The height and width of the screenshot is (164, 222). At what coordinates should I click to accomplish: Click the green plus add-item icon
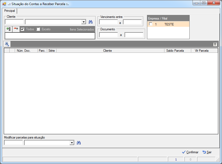click(x=9, y=29)
